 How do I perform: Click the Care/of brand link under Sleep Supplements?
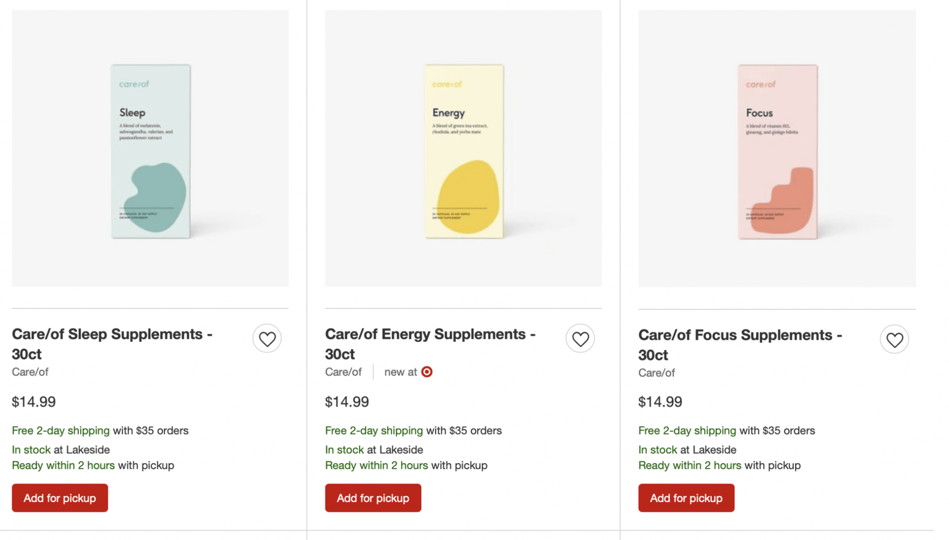coord(30,372)
